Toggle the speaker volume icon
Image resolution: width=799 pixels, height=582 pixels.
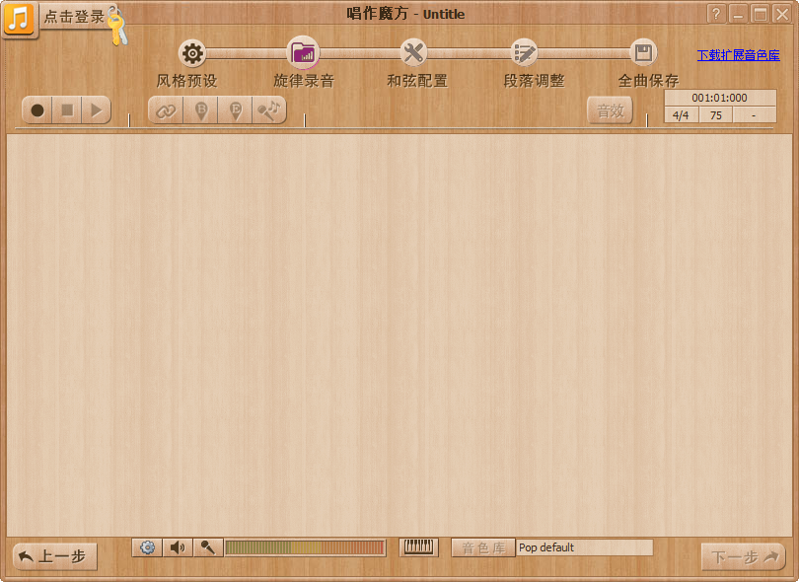pos(177,547)
